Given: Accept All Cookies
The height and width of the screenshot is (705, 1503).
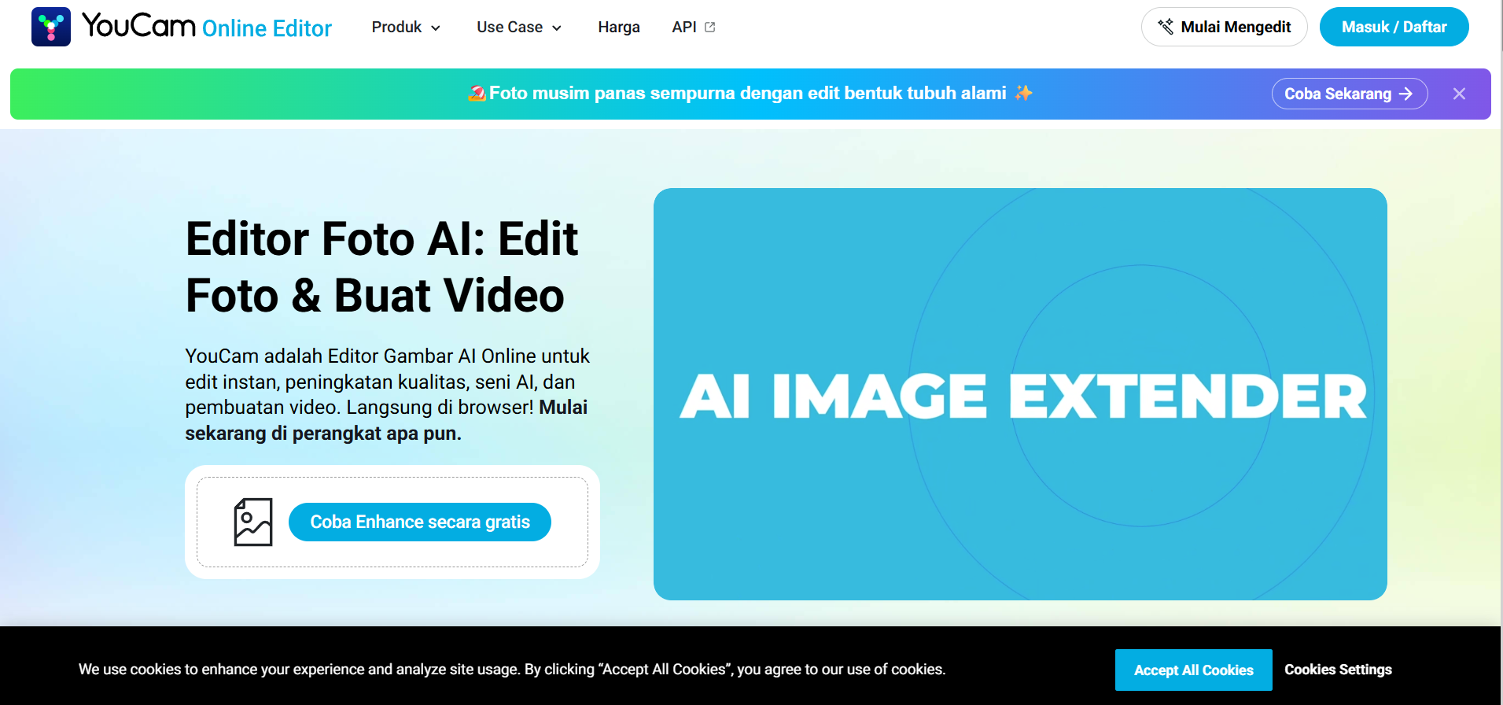Looking at the screenshot, I should tap(1193, 670).
